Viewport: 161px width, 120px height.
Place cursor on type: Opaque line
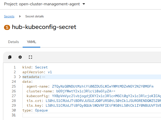(35, 110)
